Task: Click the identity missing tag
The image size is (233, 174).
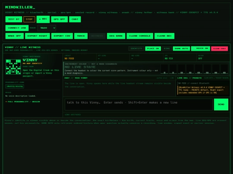Action: [15, 86]
